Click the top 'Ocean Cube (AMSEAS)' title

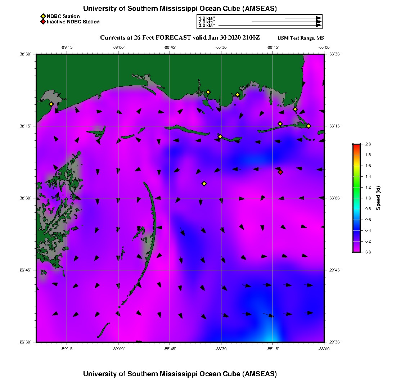[x=180, y=9]
